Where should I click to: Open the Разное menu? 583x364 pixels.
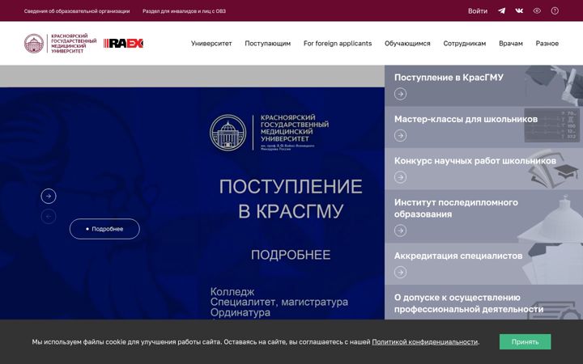[547, 44]
